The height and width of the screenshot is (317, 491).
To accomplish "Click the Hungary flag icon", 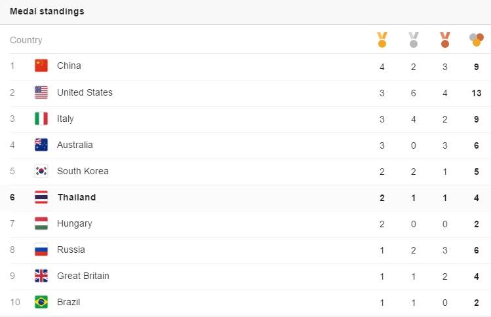I will pyautogui.click(x=41, y=223).
